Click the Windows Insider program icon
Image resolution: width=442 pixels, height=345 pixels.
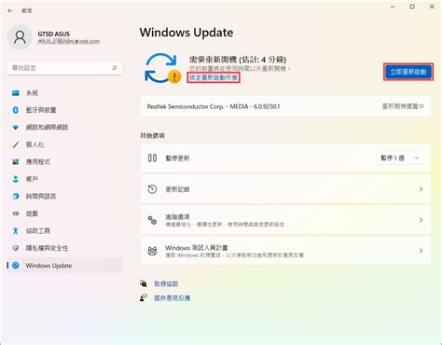(152, 251)
